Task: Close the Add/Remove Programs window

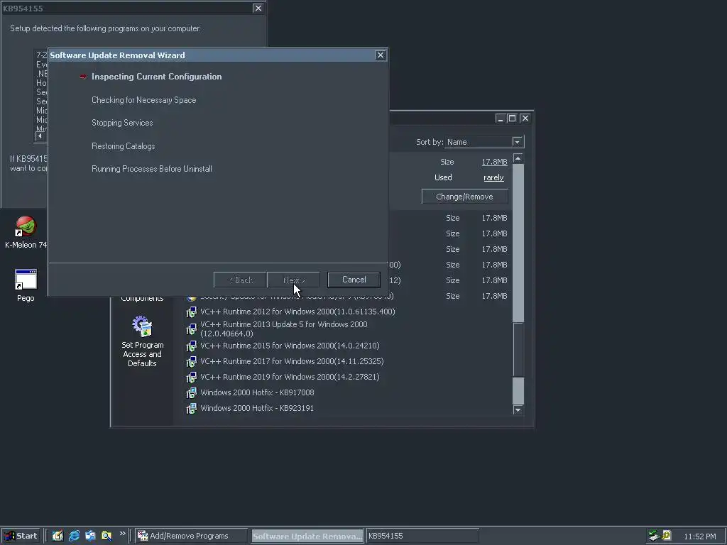Action: (525, 119)
